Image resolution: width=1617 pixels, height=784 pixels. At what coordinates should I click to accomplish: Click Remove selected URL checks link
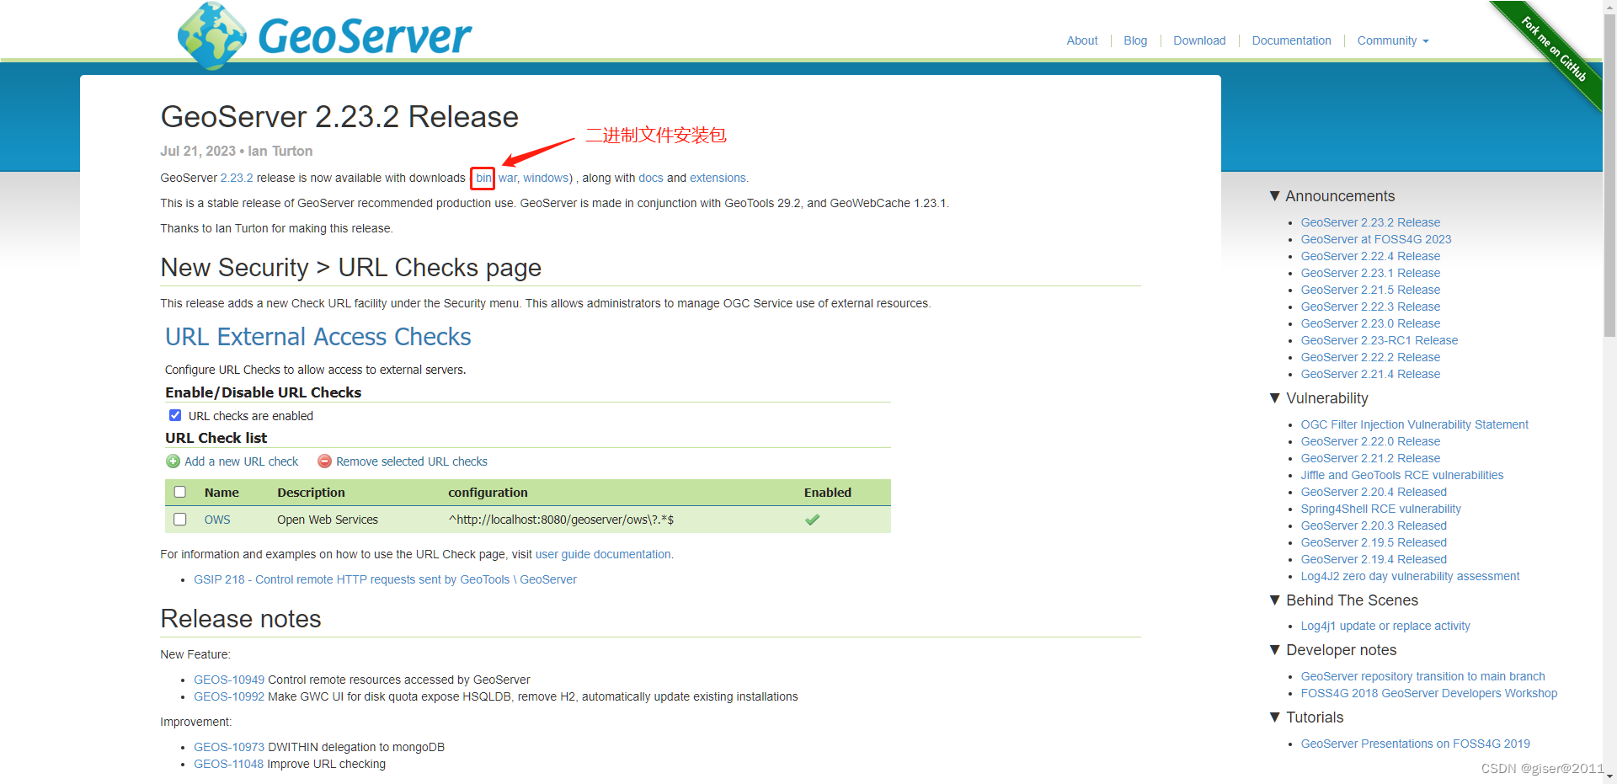click(412, 461)
